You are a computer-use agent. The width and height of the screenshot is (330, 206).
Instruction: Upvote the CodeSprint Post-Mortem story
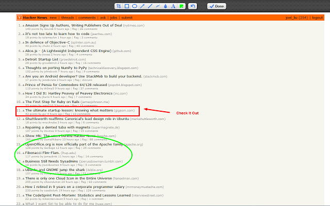pos(23,196)
